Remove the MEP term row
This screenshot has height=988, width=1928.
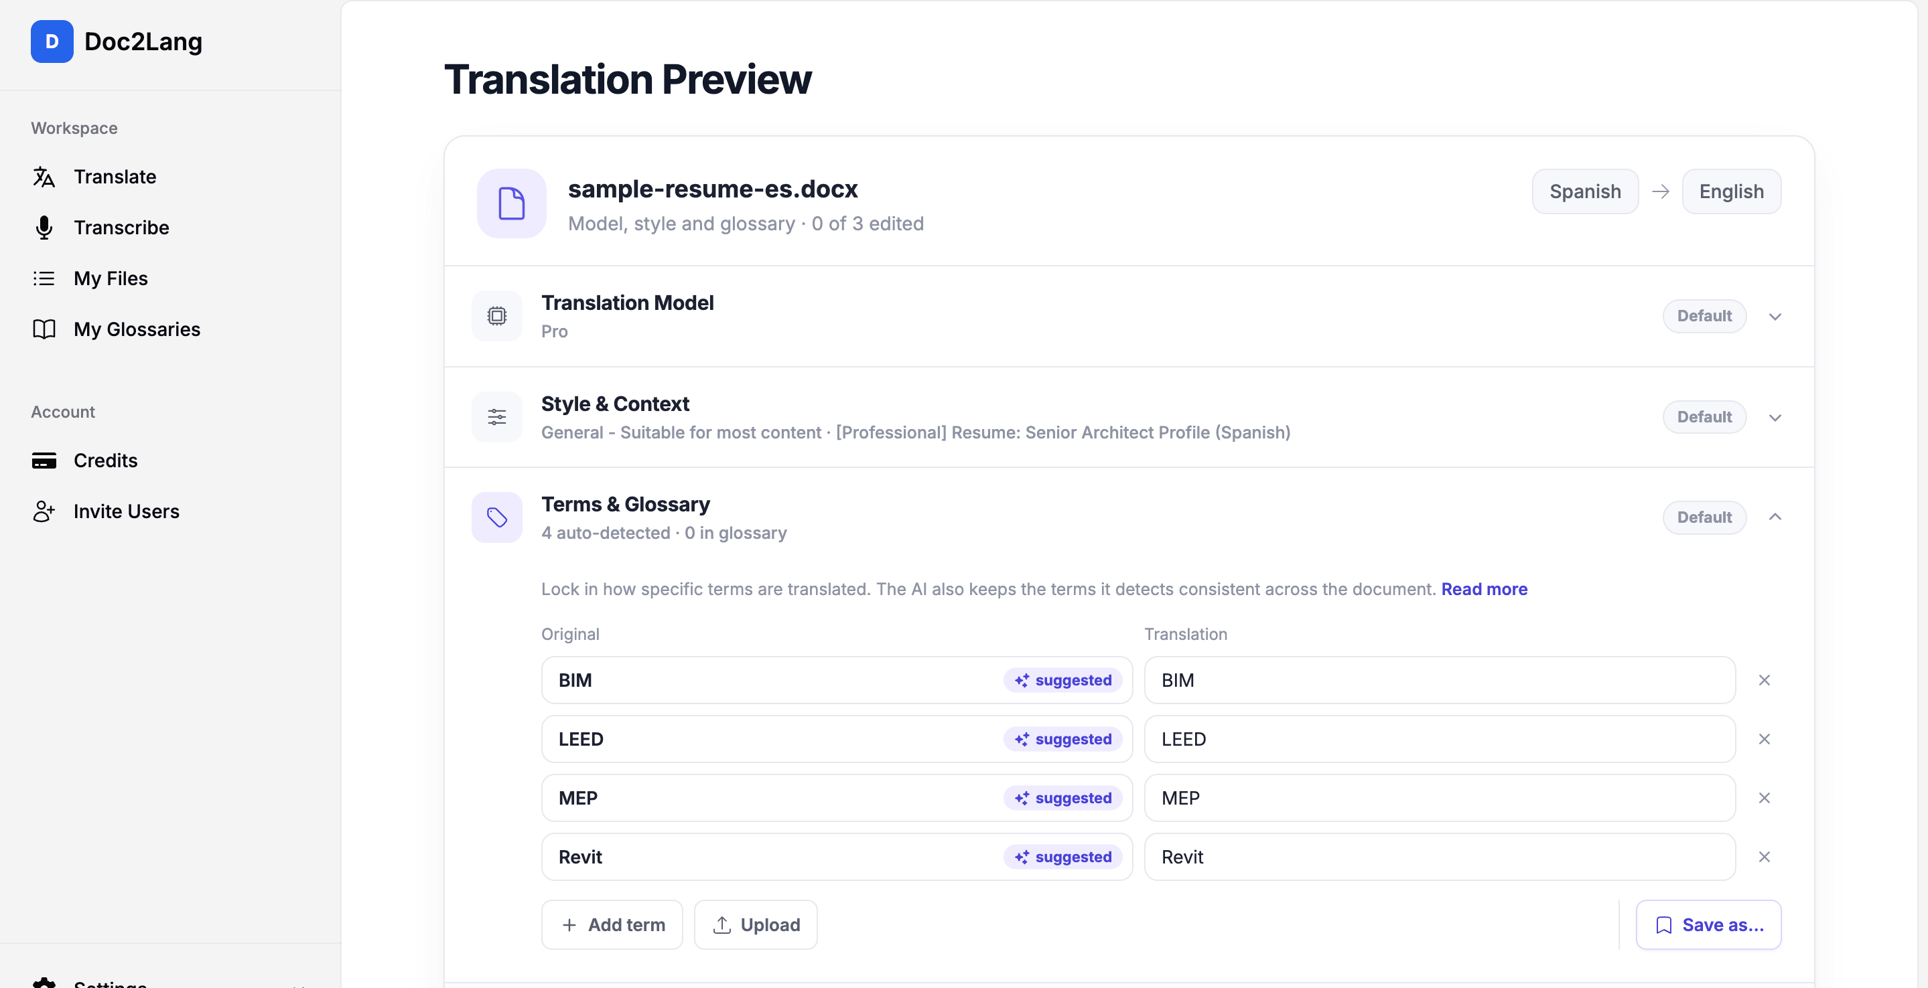1764,798
